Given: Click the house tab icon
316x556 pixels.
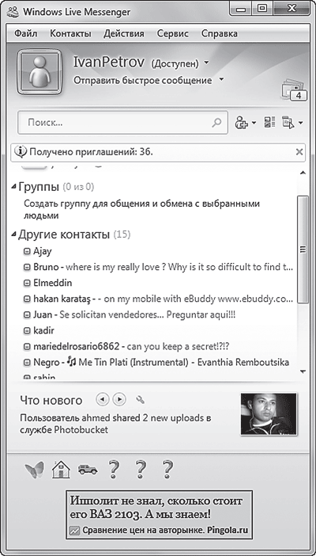Looking at the screenshot, I should coord(61,470).
